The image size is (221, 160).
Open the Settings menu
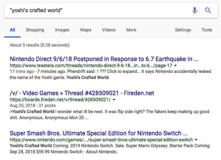183,30
